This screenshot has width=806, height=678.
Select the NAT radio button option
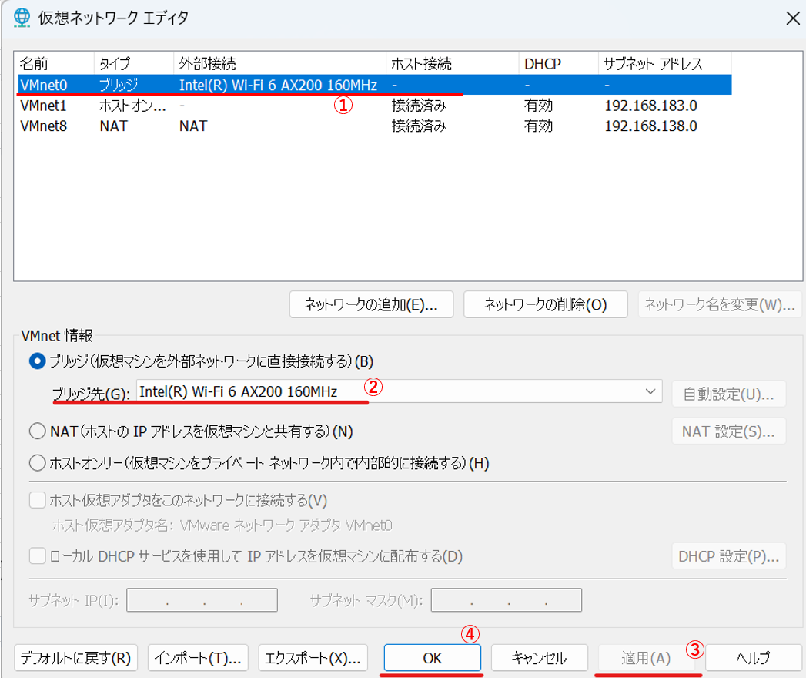[x=37, y=431]
